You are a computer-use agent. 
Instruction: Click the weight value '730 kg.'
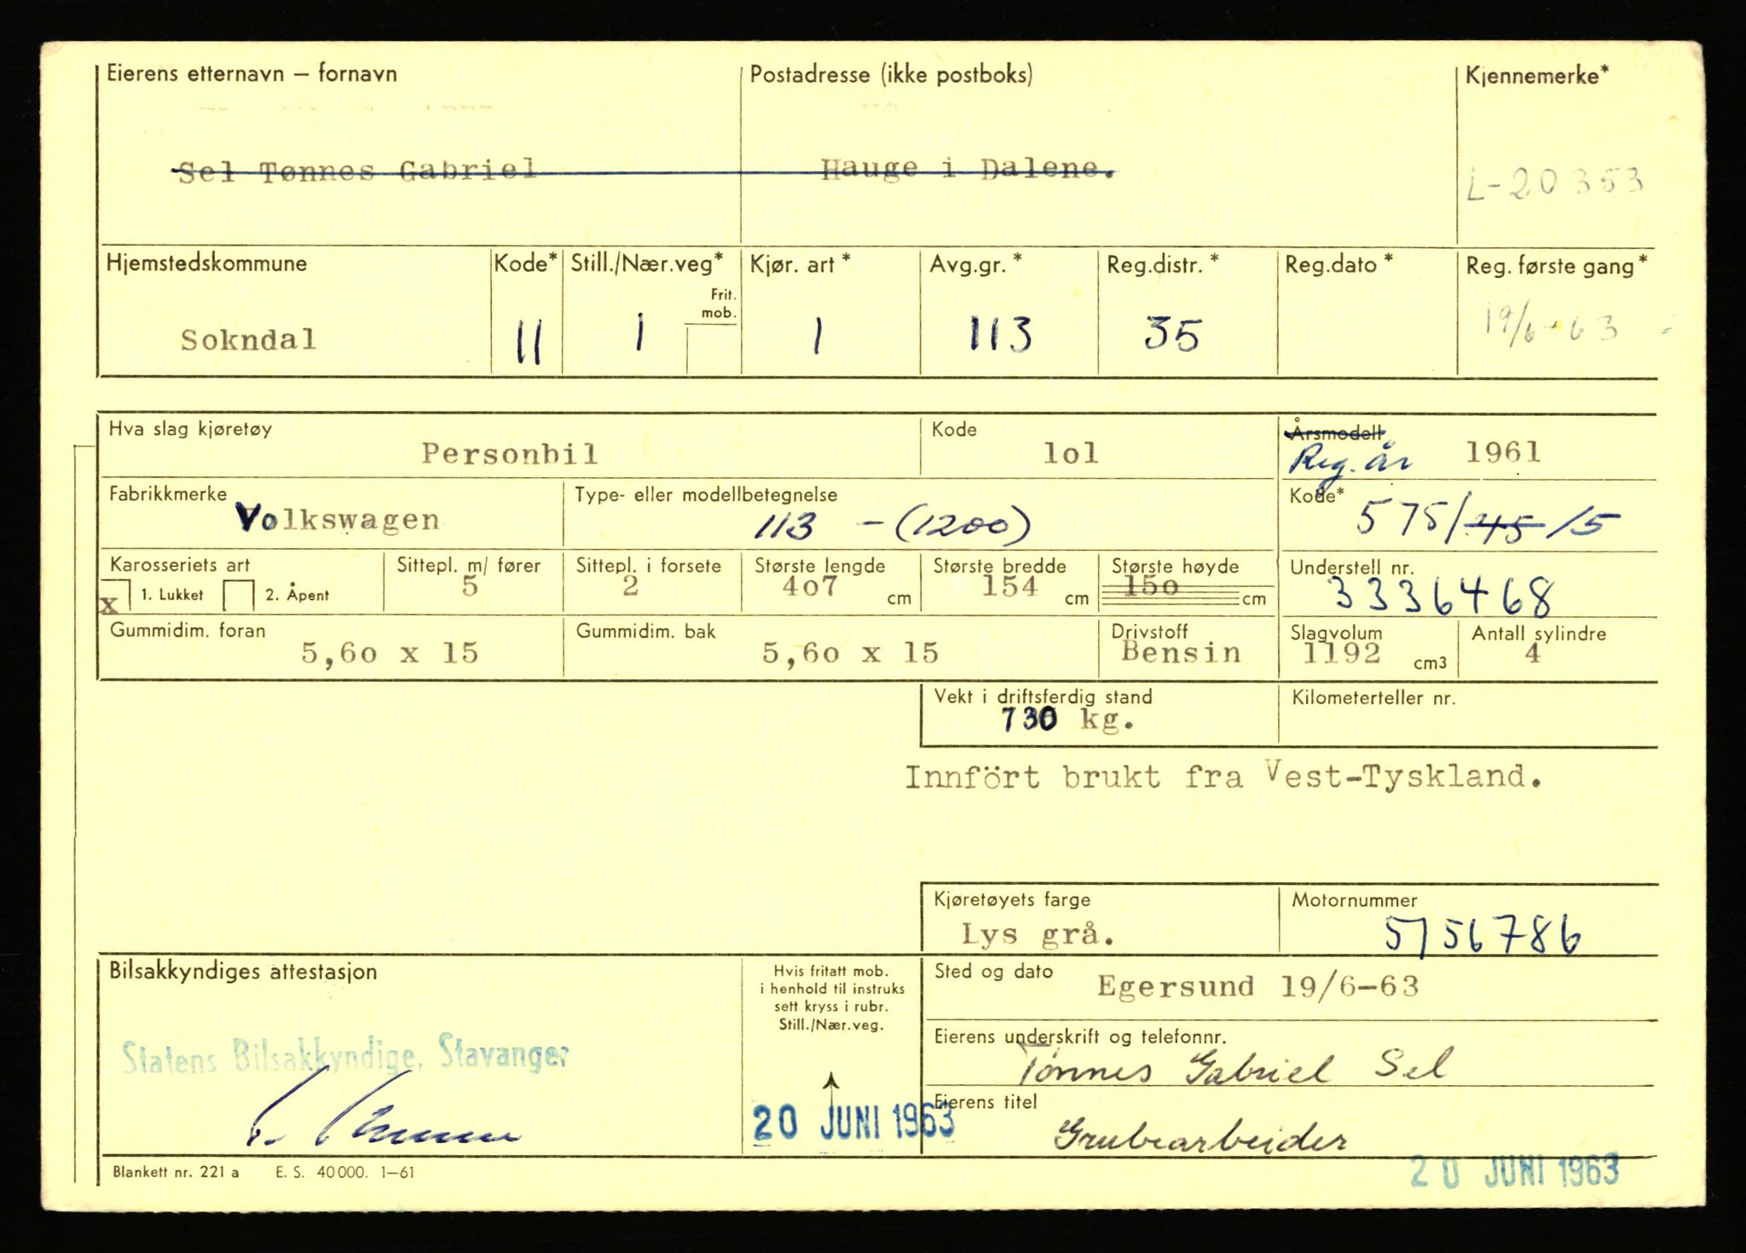coord(1068,721)
